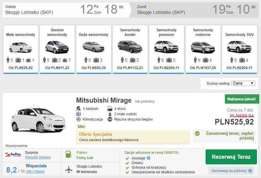
Task: Click the snowflake Klimatyzacja icon
Action: 78,119
